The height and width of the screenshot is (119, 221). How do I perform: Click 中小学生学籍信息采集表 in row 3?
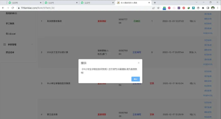click(x=58, y=83)
